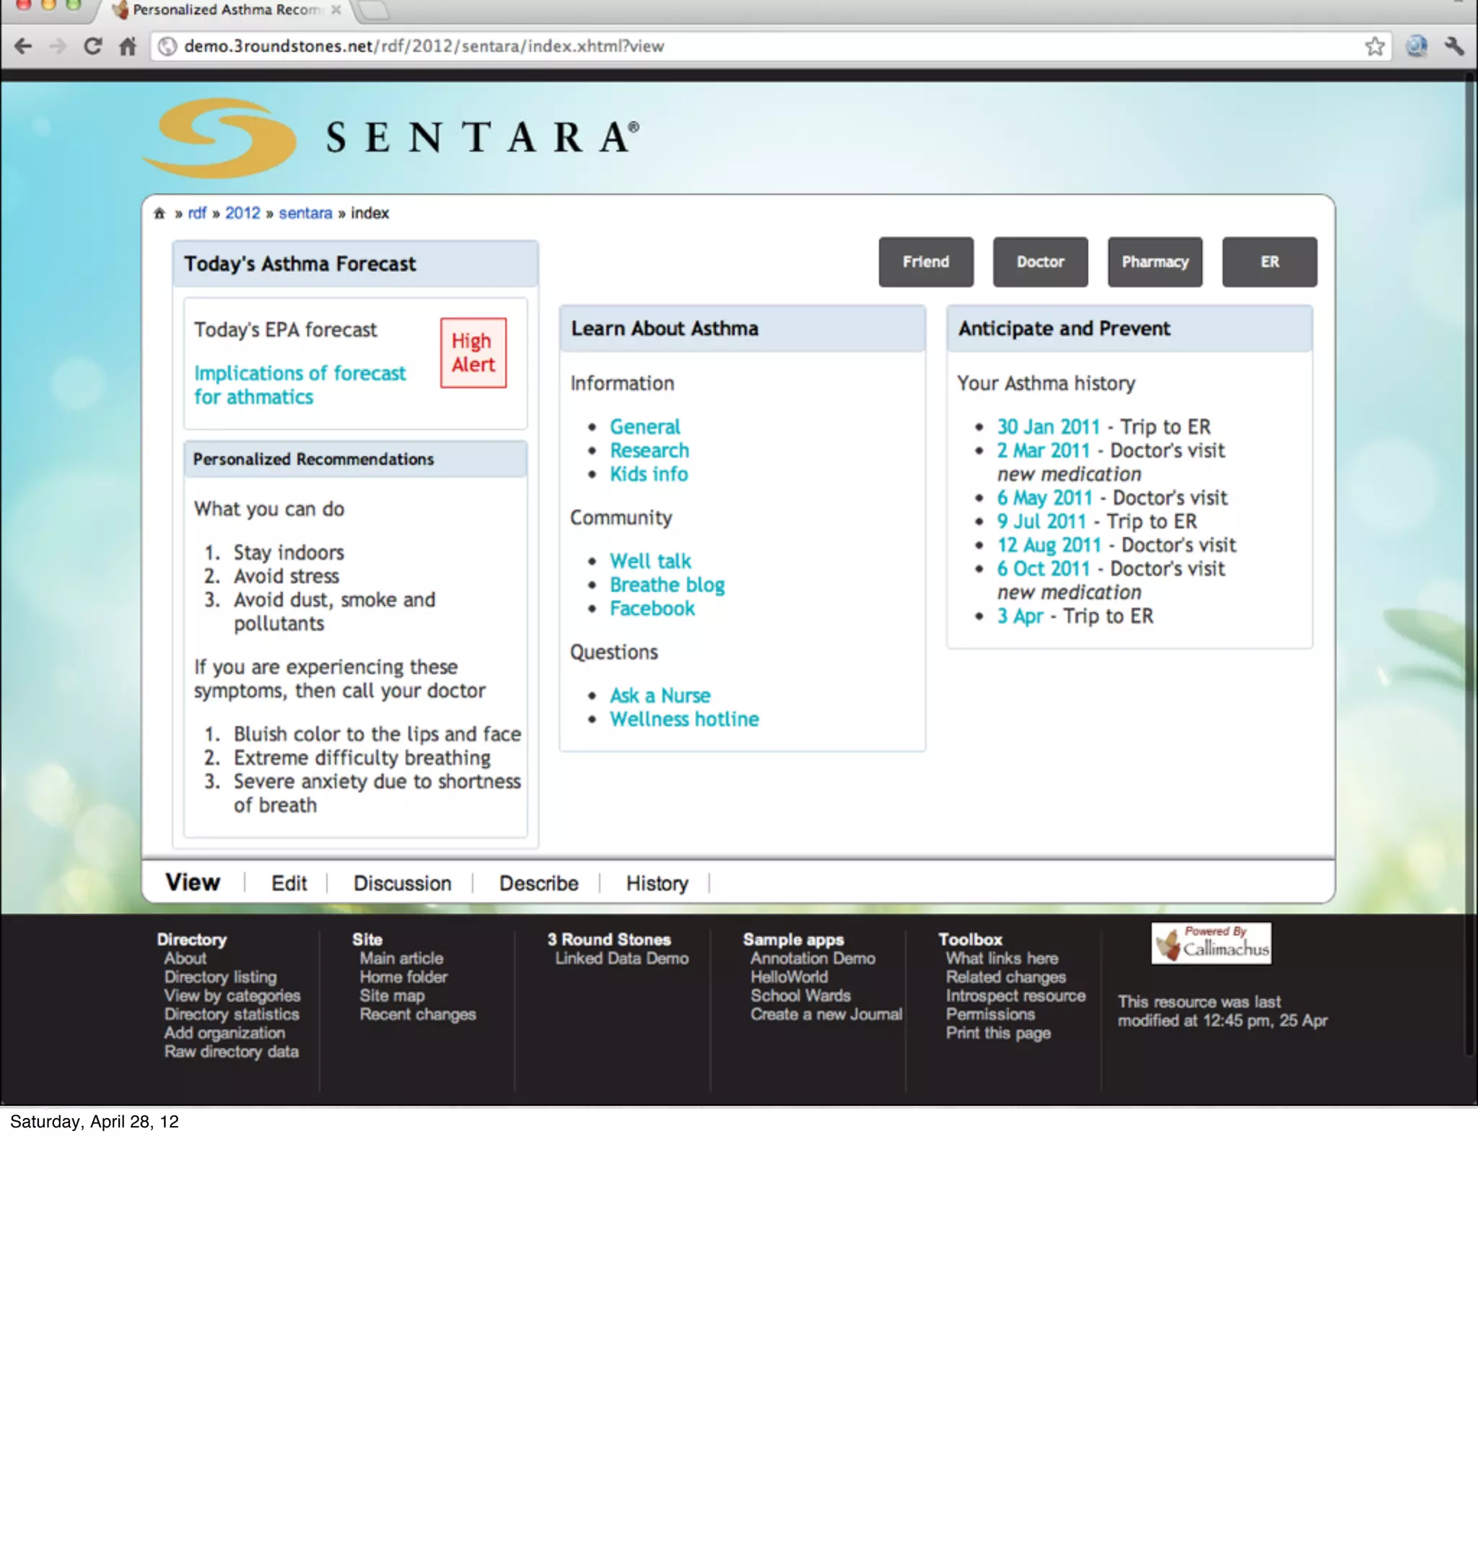Click the browser reload icon
This screenshot has width=1478, height=1549.
coord(93,46)
